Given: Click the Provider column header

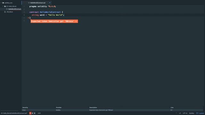Looking at the screenshot, I should [x=59, y=108].
